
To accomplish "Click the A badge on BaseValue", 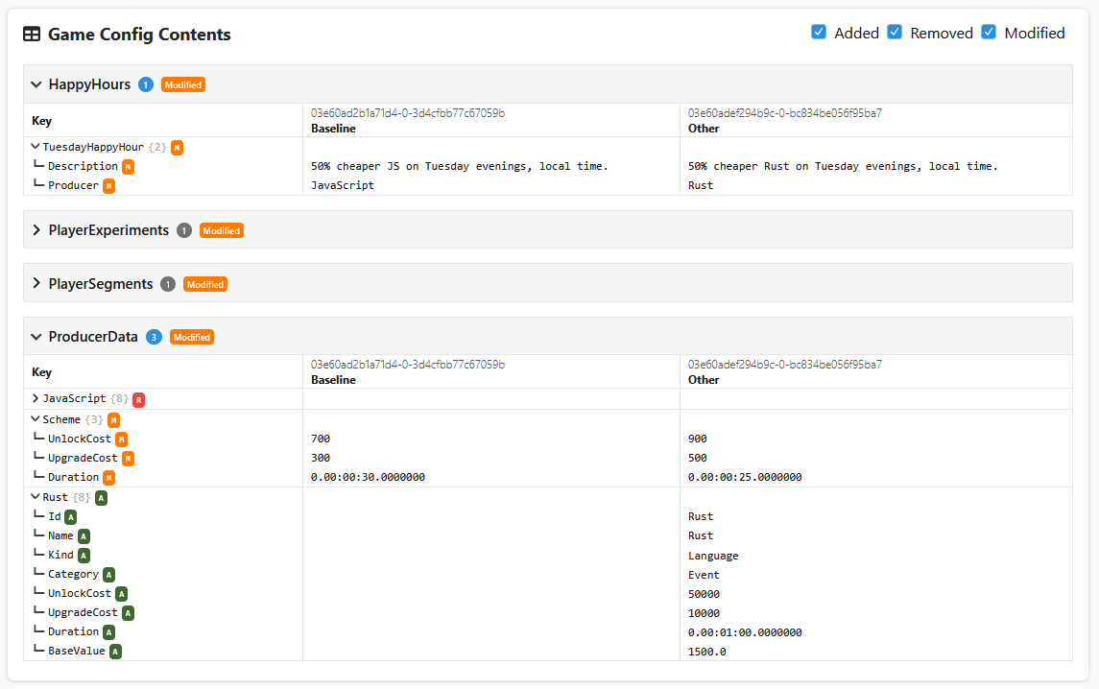I will coord(115,652).
